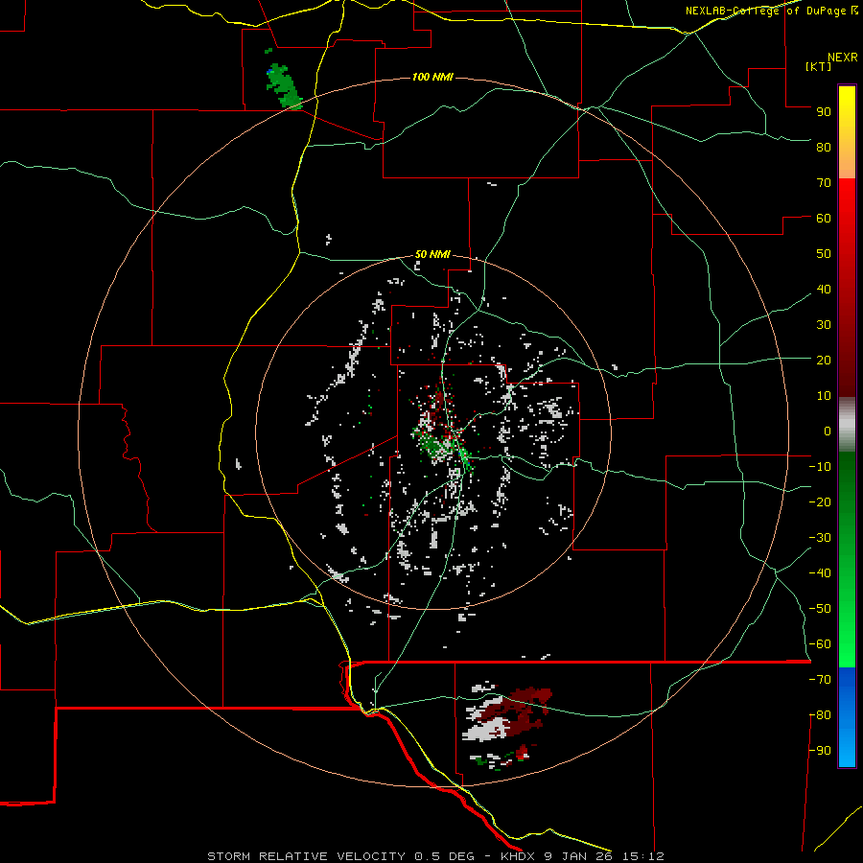Screen dimensions: 863x863
Task: Select the -70 scale value
Action: click(x=820, y=680)
